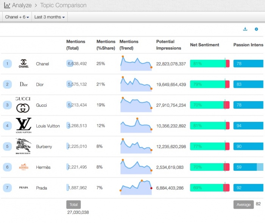Select rank badge 6 for Hermès

click(x=7, y=167)
